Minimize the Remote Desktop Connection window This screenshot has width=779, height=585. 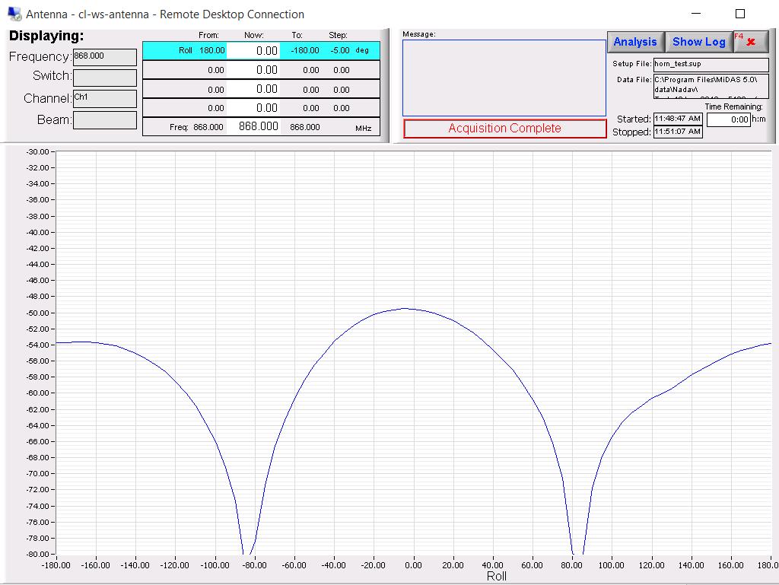pos(696,14)
